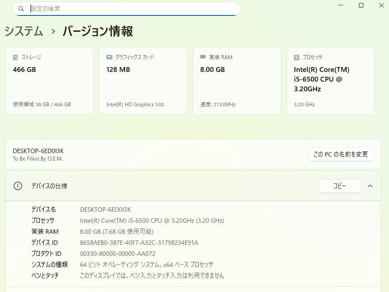
Task: Click the graphics card icon above 128 MB
Action: pyautogui.click(x=109, y=57)
